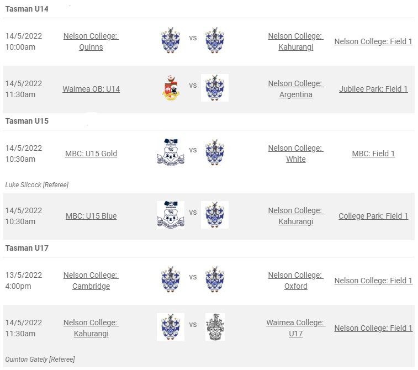Open the Nelson College: Cambridge team link

[91, 281]
